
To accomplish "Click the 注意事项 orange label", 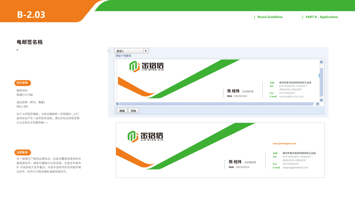I will (23, 152).
